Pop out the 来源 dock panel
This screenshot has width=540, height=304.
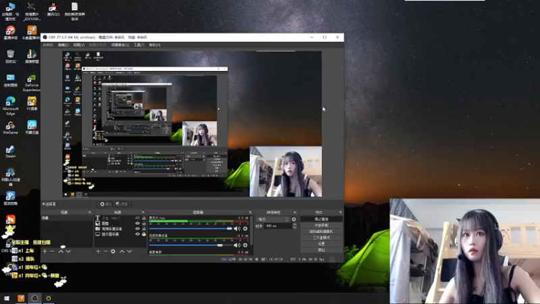click(143, 212)
